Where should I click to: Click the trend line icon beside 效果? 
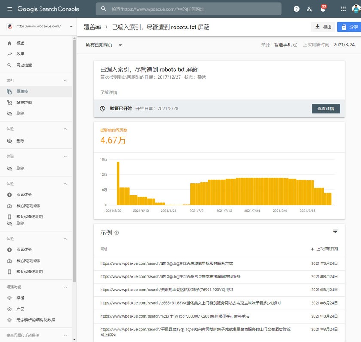pyautogui.click(x=9, y=54)
